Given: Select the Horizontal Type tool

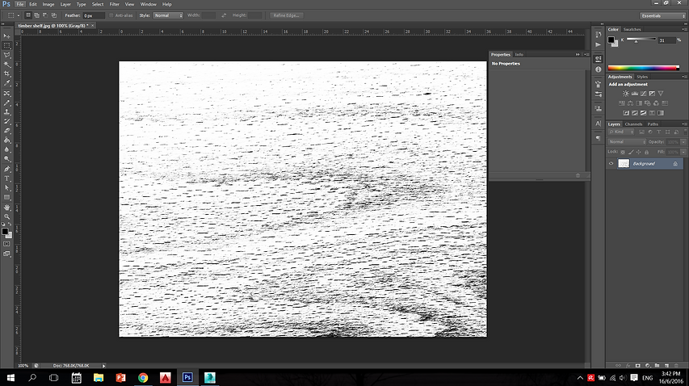Looking at the screenshot, I should click(x=7, y=178).
